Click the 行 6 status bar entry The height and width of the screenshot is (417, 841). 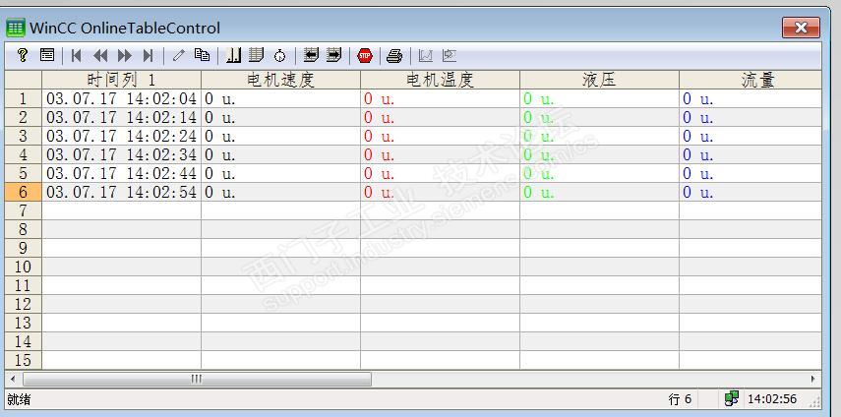tap(680, 399)
